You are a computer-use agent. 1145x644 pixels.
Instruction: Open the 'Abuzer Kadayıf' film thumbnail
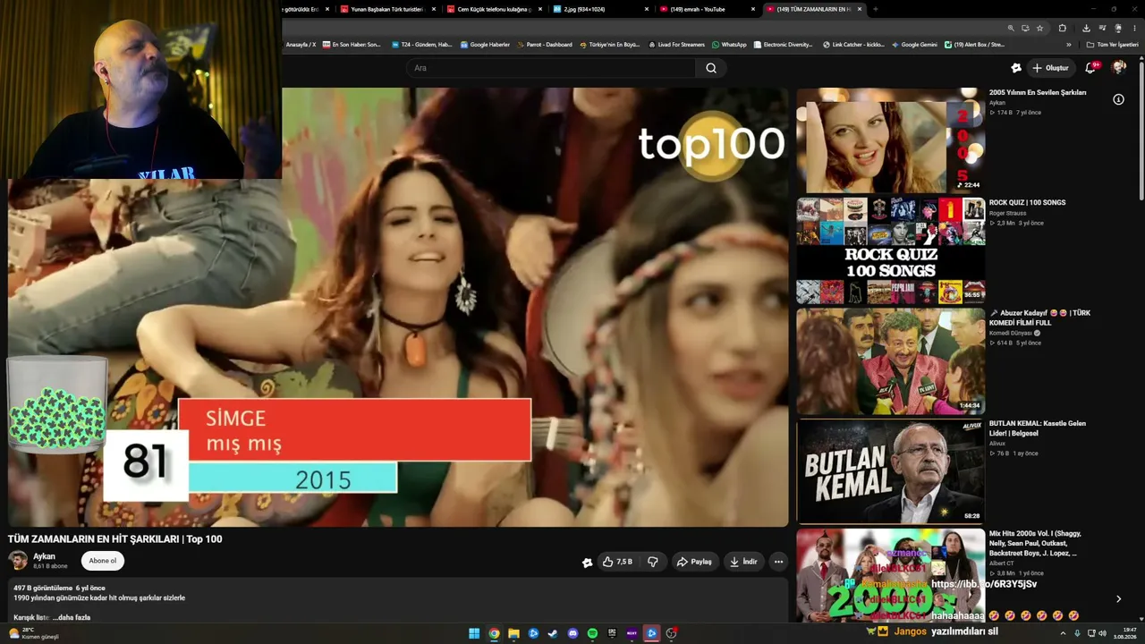coord(891,361)
